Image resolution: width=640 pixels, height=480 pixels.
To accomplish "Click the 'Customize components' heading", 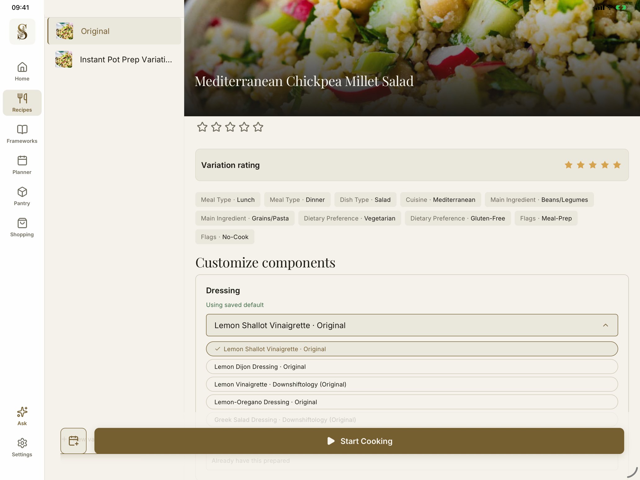I will point(265,263).
